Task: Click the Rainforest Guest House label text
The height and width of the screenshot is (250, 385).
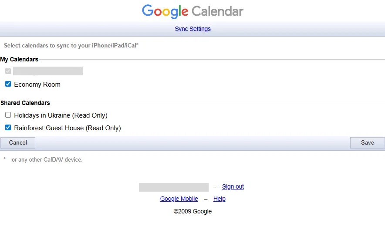Action: tap(68, 128)
